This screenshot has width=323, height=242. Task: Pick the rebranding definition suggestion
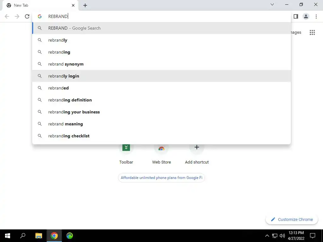tap(161, 100)
